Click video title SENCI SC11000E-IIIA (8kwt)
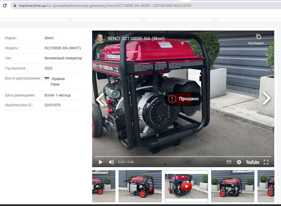The height and width of the screenshot is (206, 281). (136, 39)
